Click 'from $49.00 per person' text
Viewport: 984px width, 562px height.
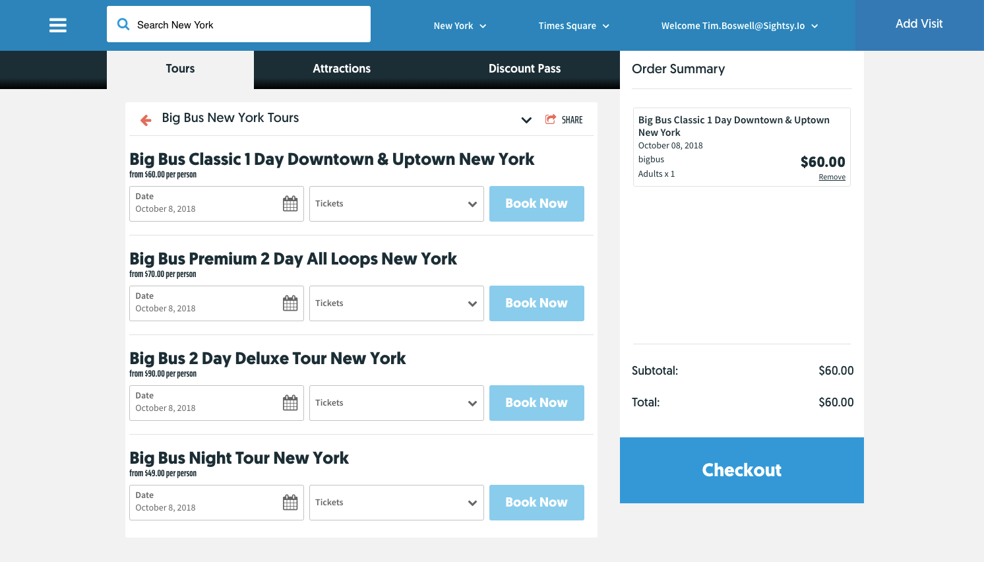pos(163,474)
